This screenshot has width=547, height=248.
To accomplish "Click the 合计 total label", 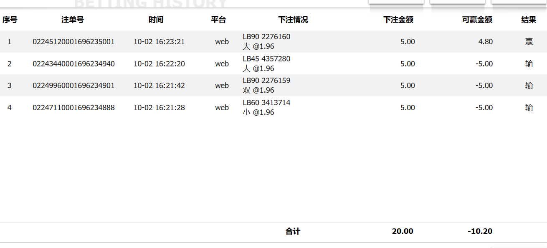I will coord(293,231).
